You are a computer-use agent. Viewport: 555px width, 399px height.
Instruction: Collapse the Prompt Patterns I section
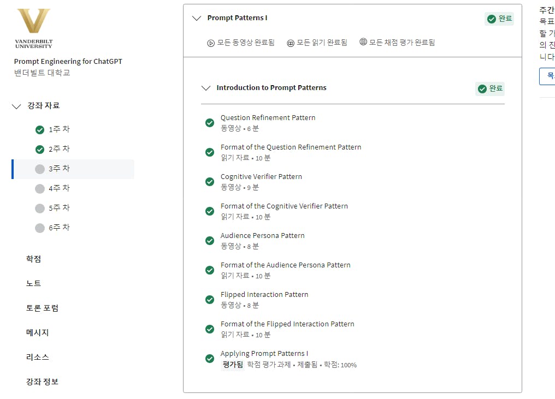click(x=197, y=19)
